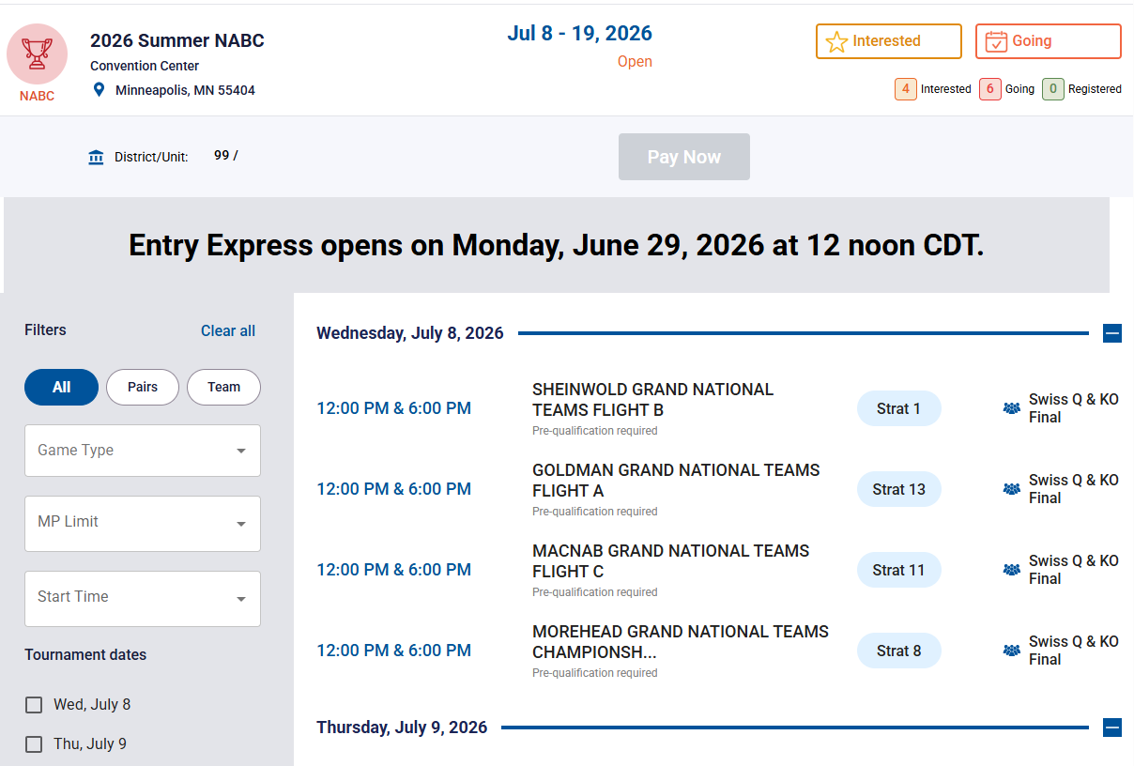This screenshot has width=1134, height=766.
Task: Select the All filter pill
Action: click(x=61, y=387)
